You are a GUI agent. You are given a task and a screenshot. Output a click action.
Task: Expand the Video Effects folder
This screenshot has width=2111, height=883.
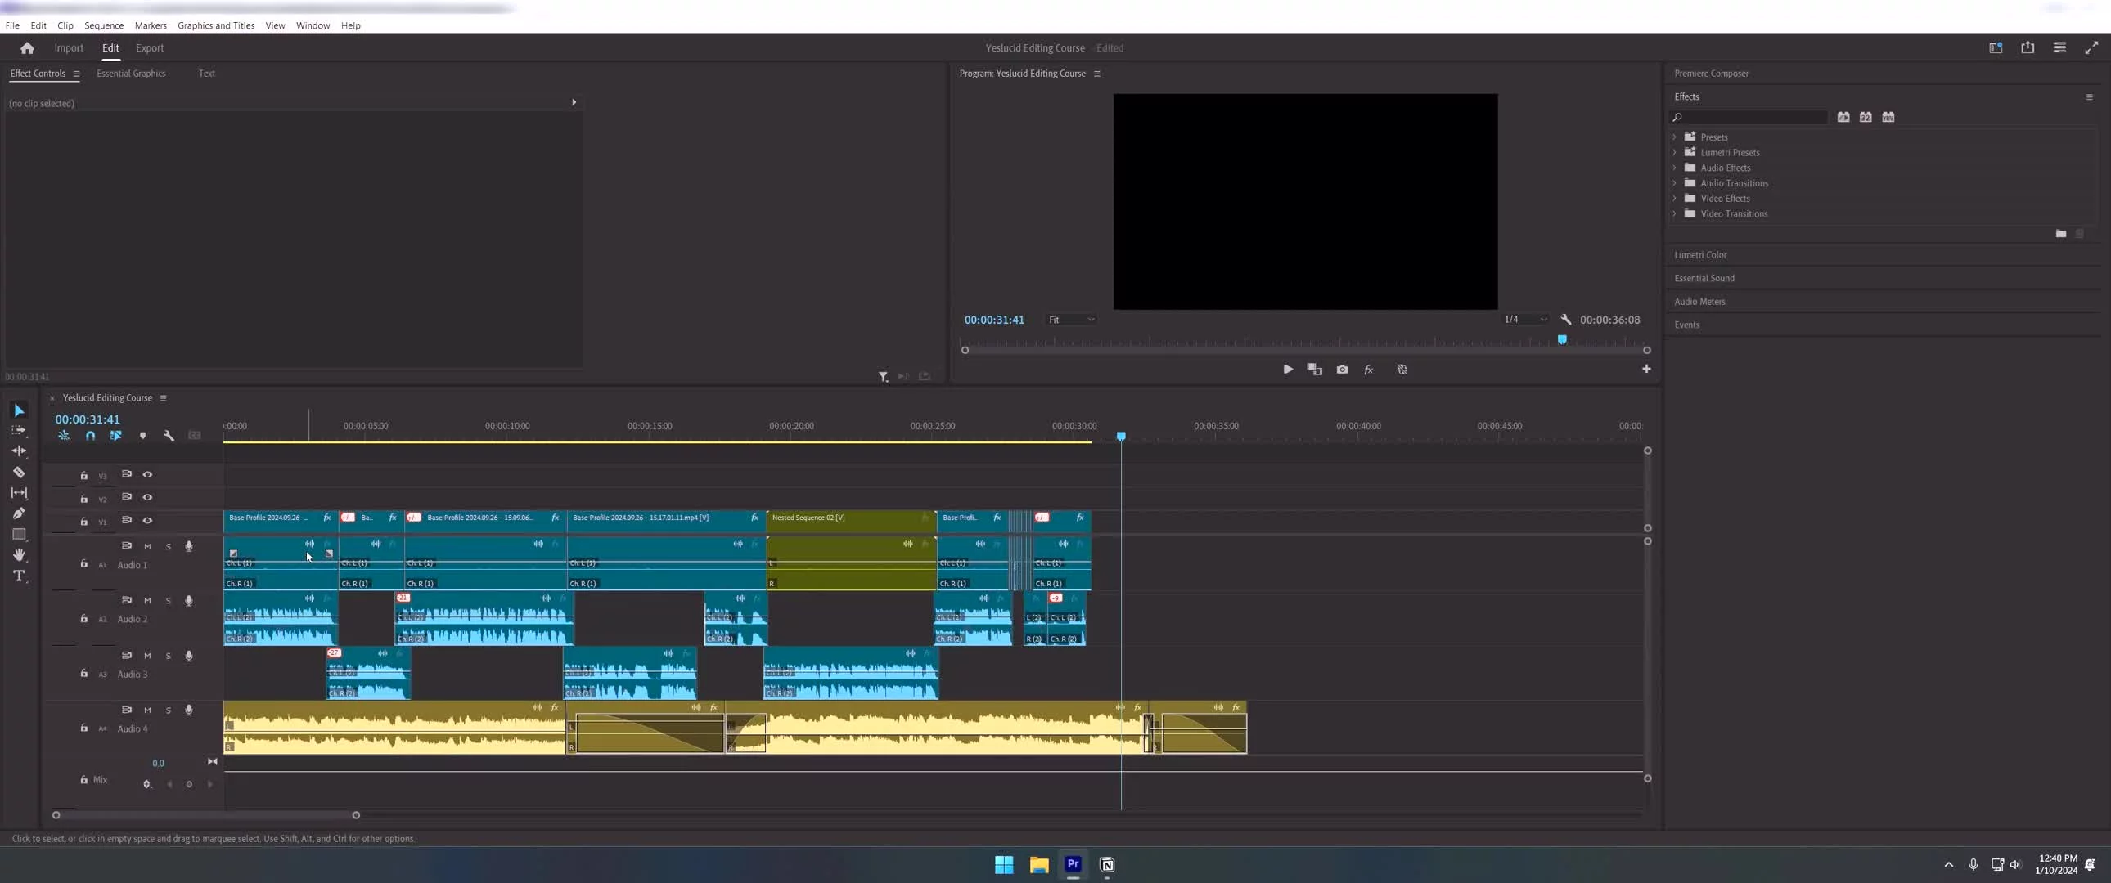1674,198
